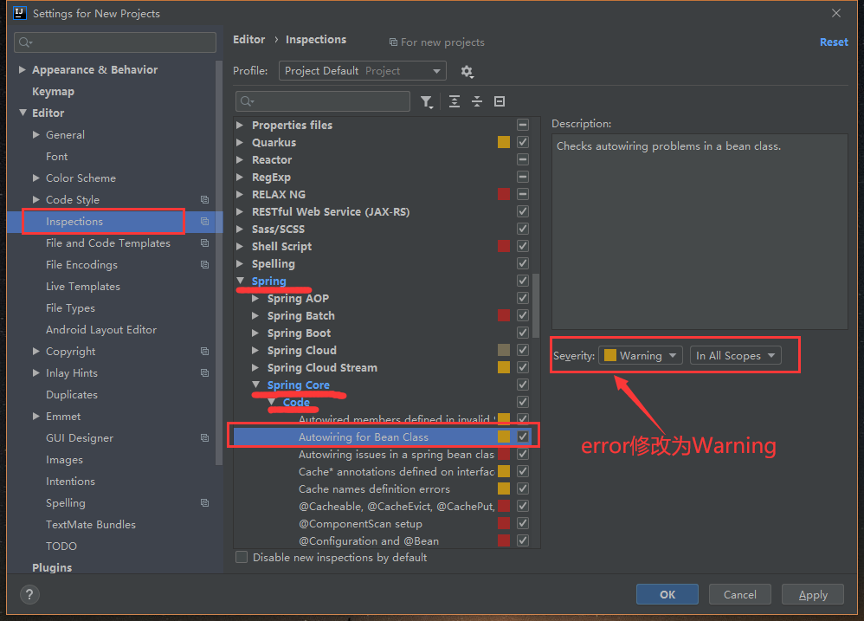Viewport: 864px width, 621px height.
Task: Click the inspections list scrollbar
Action: 536,306
